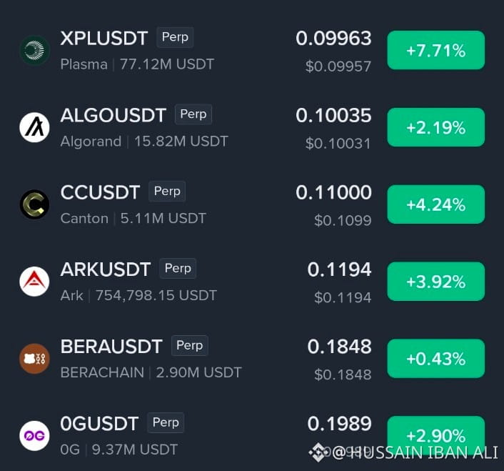The width and height of the screenshot is (504, 471).
Task: Click the 0.1848 BERAUSDT price
Action: click(339, 347)
